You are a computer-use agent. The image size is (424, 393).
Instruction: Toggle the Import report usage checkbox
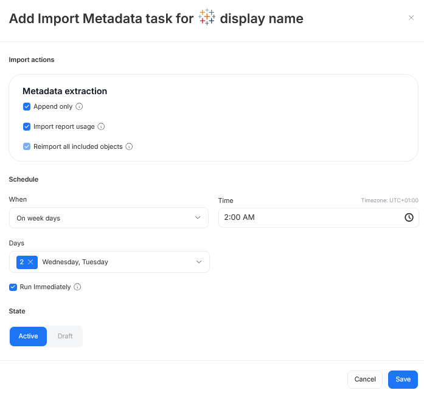pos(27,127)
